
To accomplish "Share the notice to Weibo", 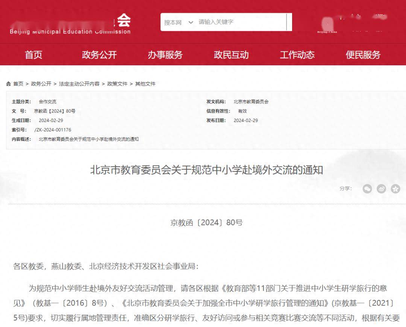I will (x=381, y=189).
